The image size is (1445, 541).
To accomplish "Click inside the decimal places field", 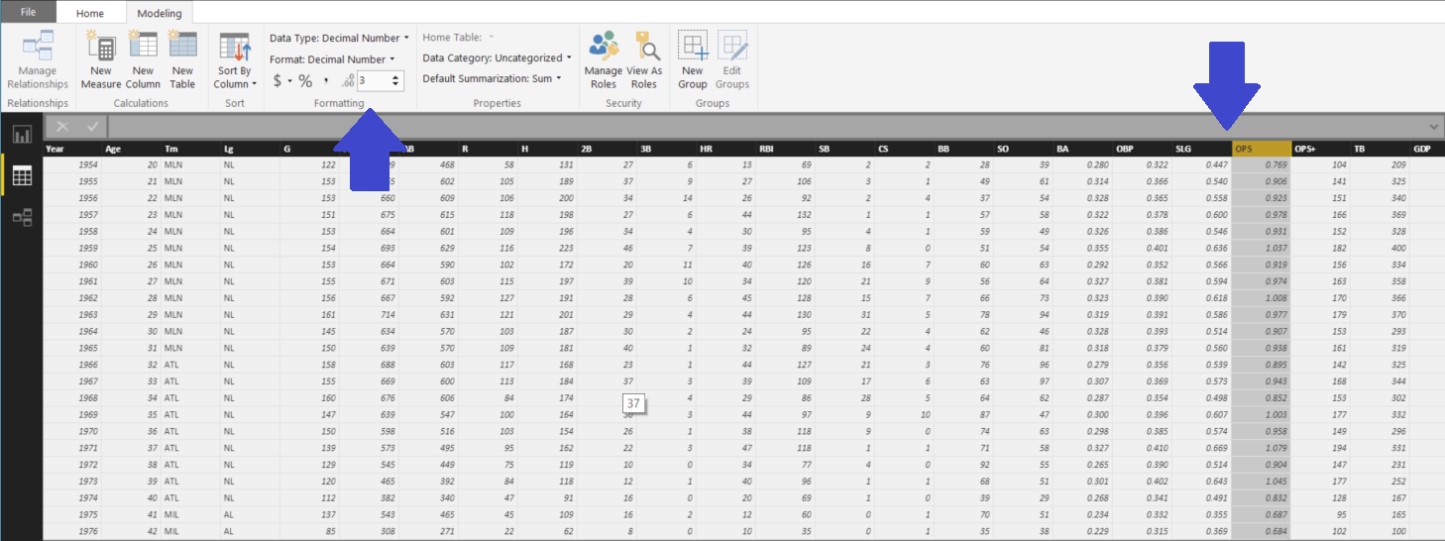I will coord(374,81).
